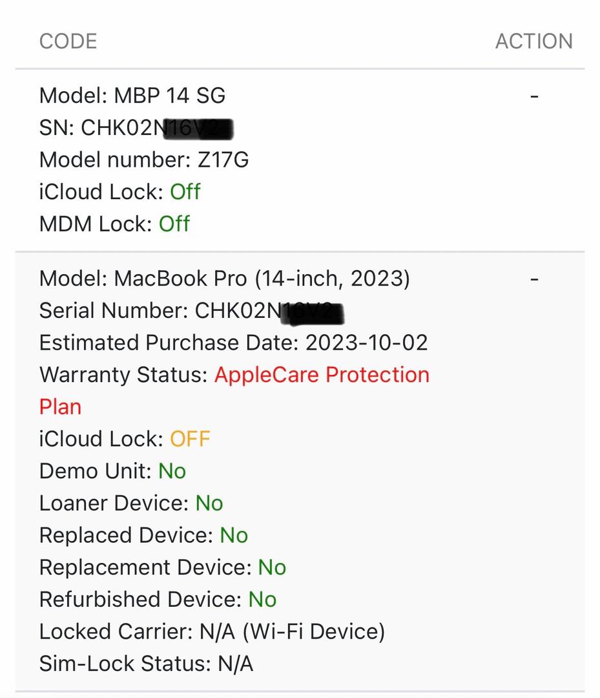The height and width of the screenshot is (698, 600).
Task: Click the ACTION column header
Action: click(533, 41)
